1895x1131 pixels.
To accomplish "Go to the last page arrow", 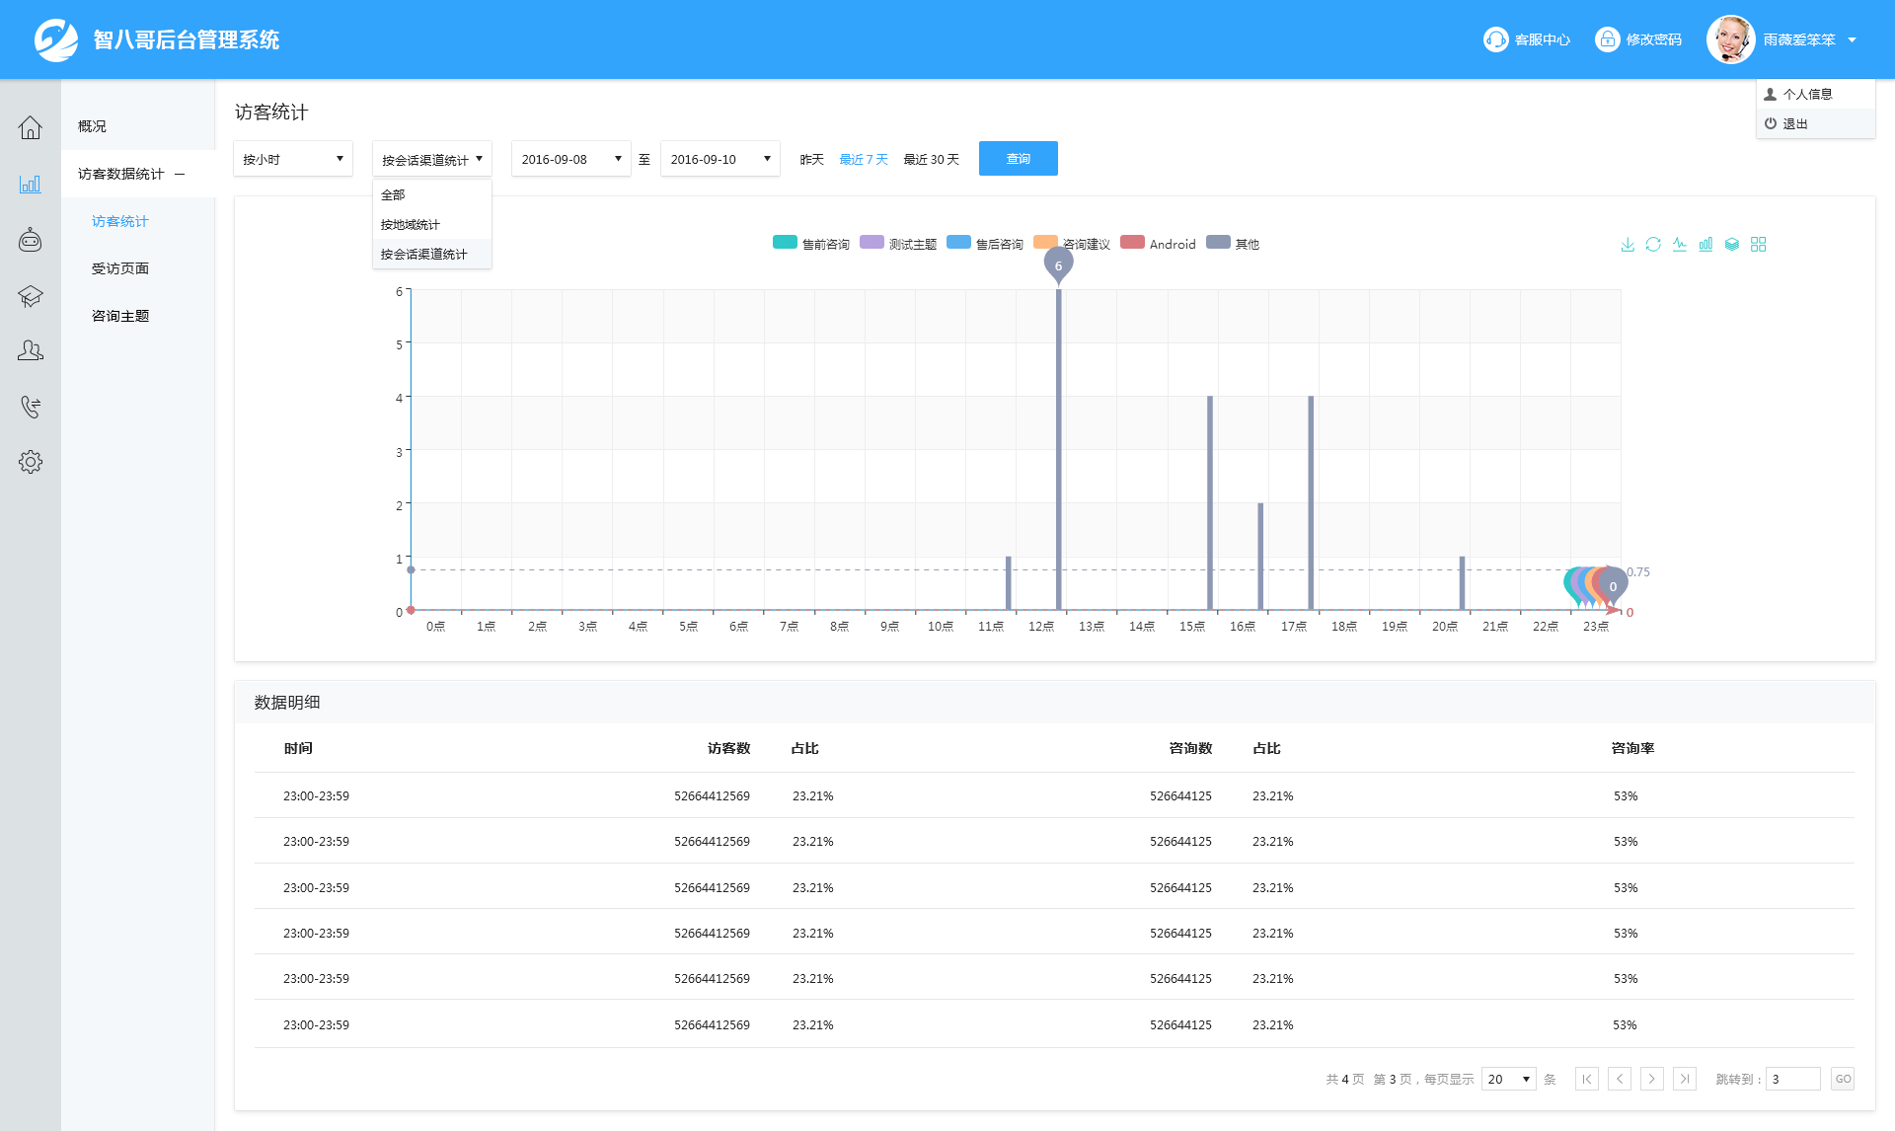I will [x=1685, y=1079].
